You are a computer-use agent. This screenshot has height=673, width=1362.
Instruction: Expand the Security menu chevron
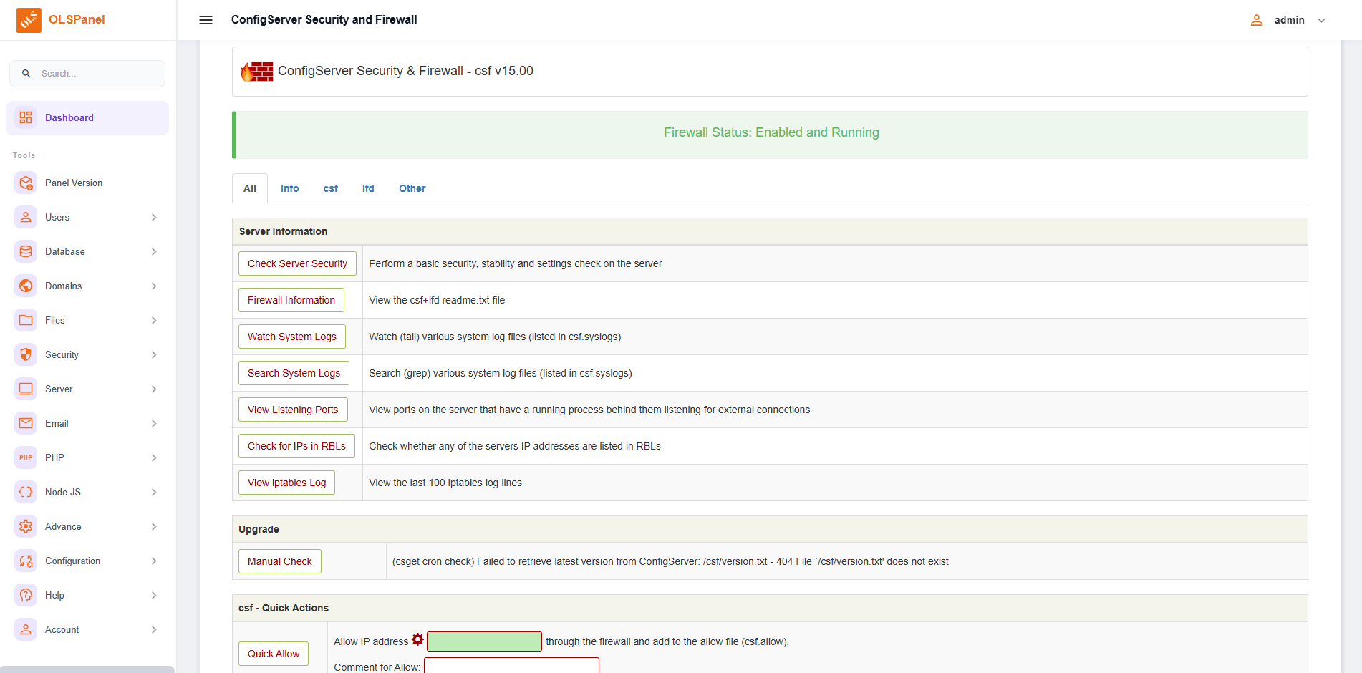(154, 354)
